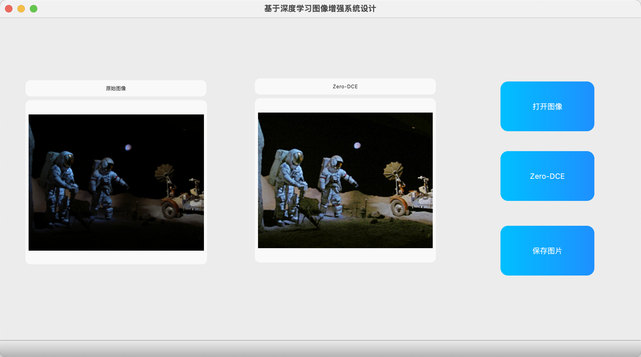
Task: Run enhancement with the blue Zero-DCE button
Action: point(547,176)
